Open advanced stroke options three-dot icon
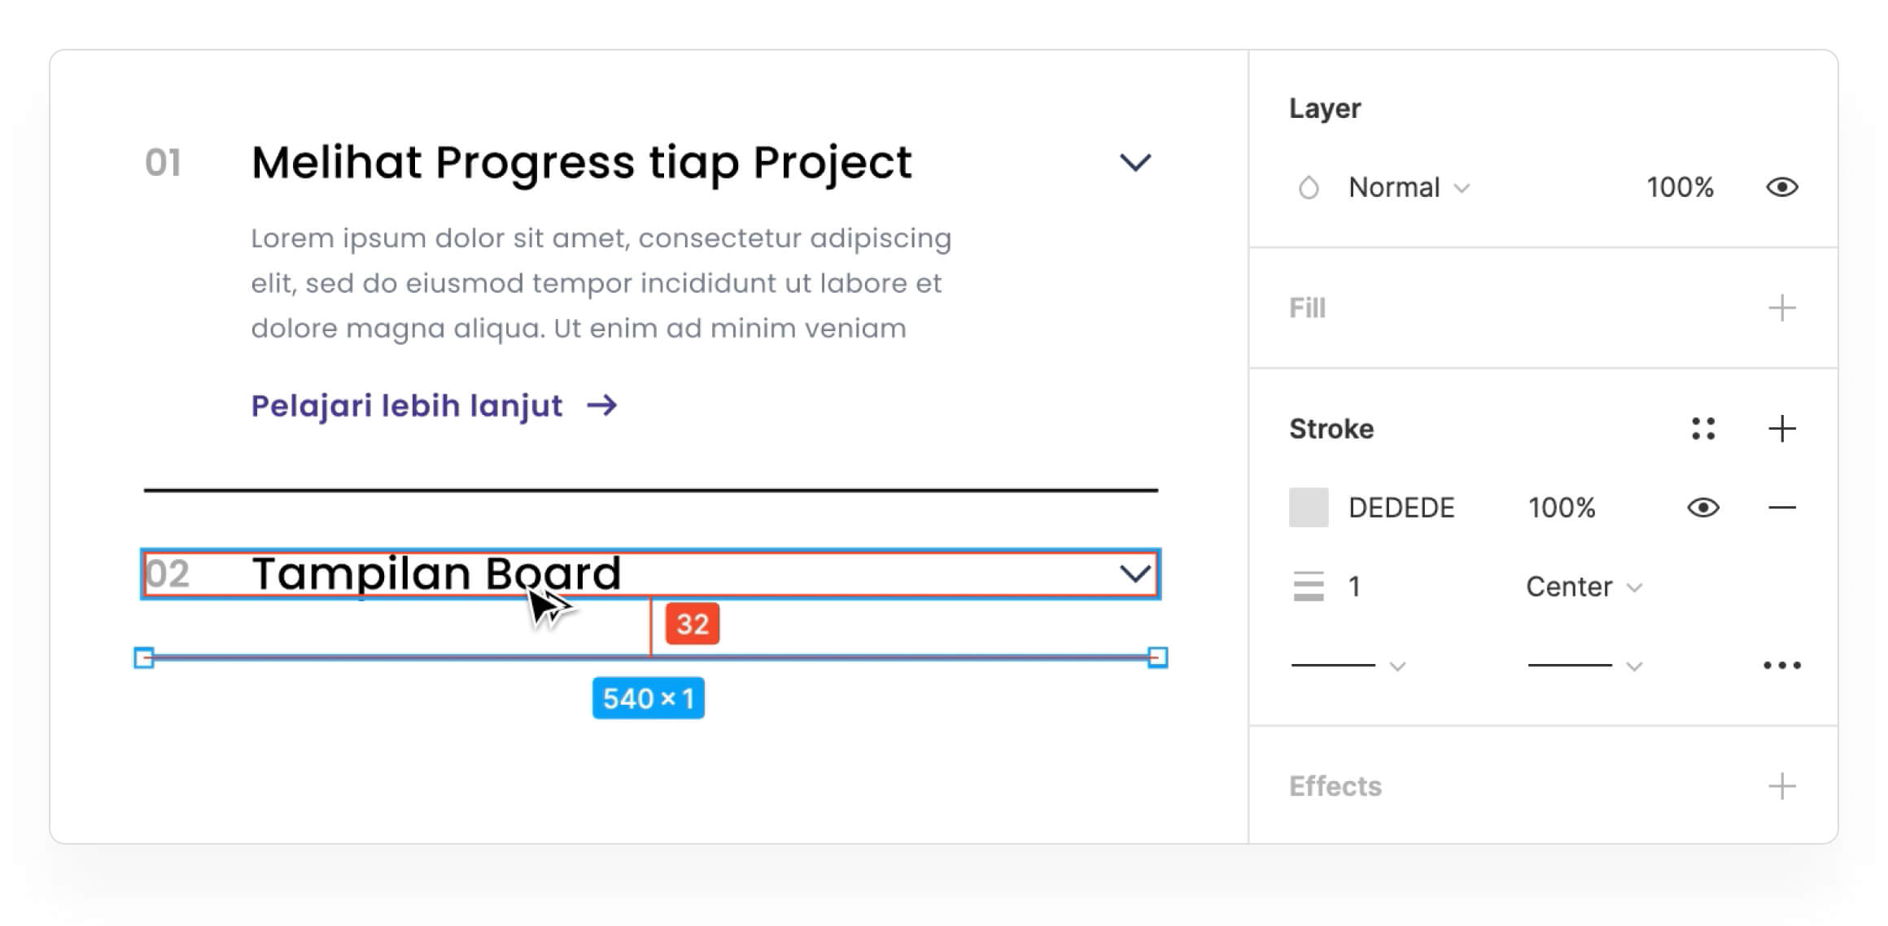Viewport: 1888px width, 926px height. [x=1781, y=666]
